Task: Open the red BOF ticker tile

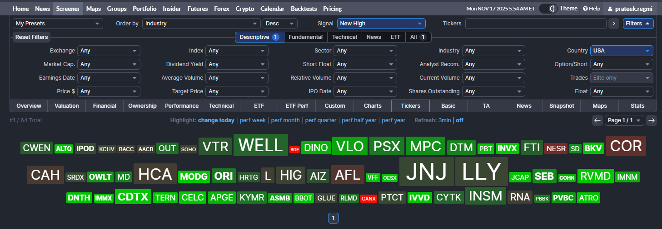Action: click(x=295, y=149)
